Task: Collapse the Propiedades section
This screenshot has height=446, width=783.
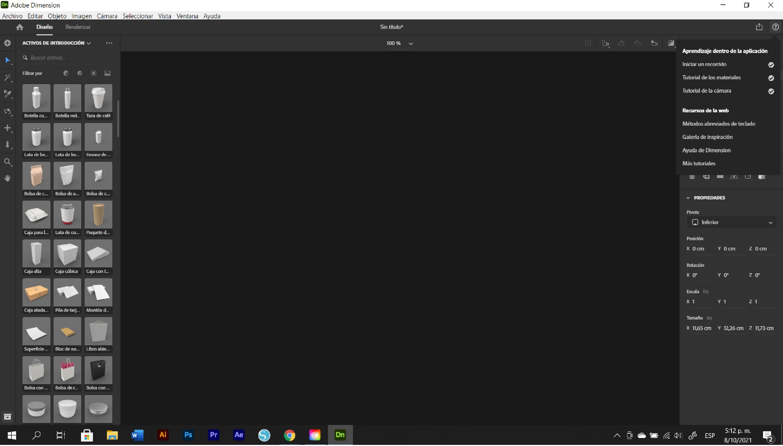Action: click(688, 197)
